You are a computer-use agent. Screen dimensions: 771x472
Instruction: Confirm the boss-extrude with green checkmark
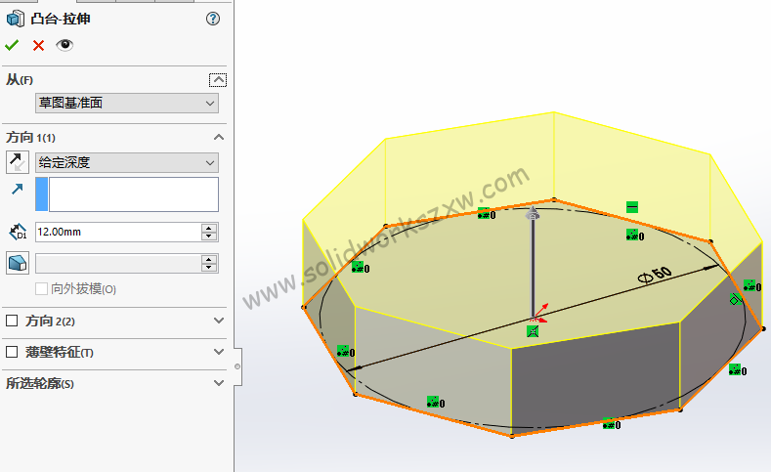[x=12, y=45]
